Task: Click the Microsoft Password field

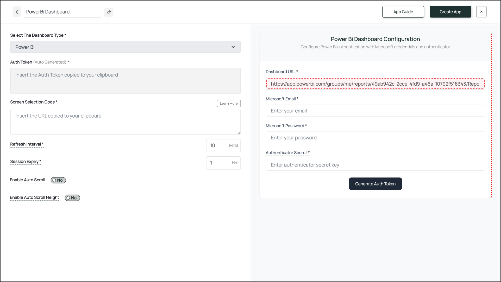Action: click(375, 138)
